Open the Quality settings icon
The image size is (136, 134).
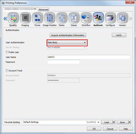13,18
